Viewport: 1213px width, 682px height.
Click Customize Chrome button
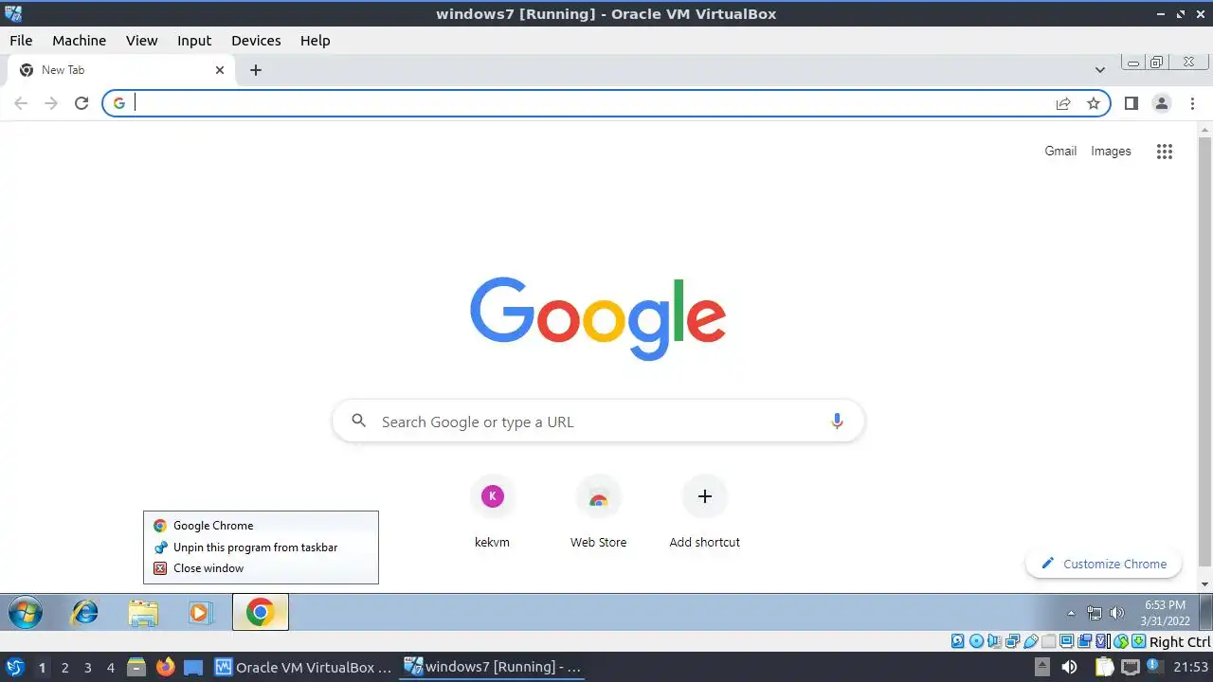pyautogui.click(x=1104, y=564)
